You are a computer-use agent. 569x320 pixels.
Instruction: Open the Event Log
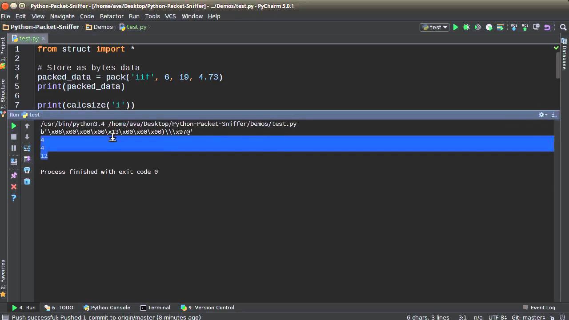point(539,308)
